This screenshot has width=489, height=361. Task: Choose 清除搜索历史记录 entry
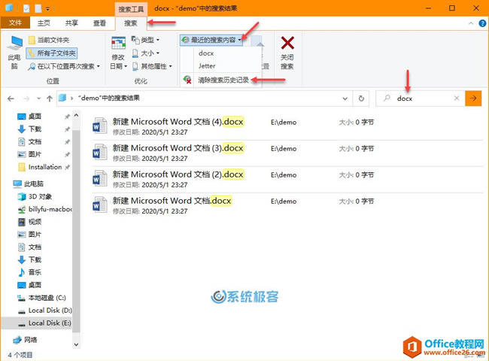point(220,80)
